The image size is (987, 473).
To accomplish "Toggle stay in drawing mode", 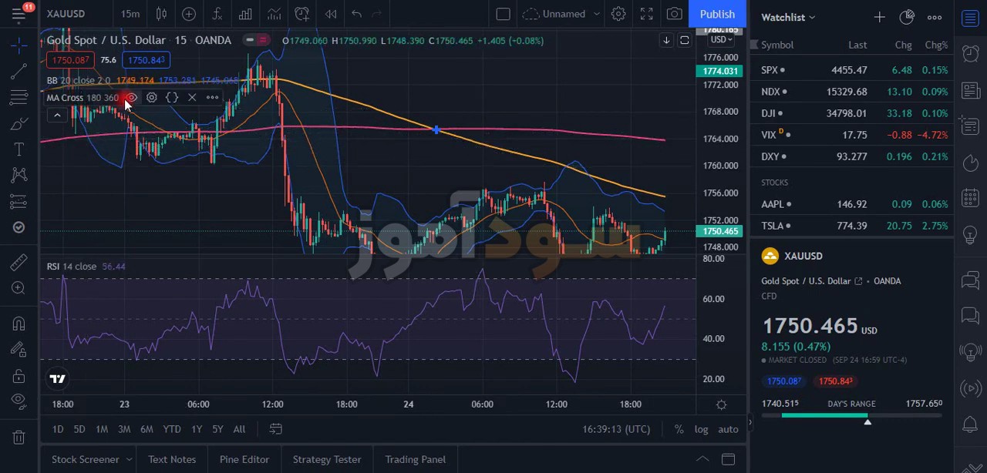I will pyautogui.click(x=19, y=350).
